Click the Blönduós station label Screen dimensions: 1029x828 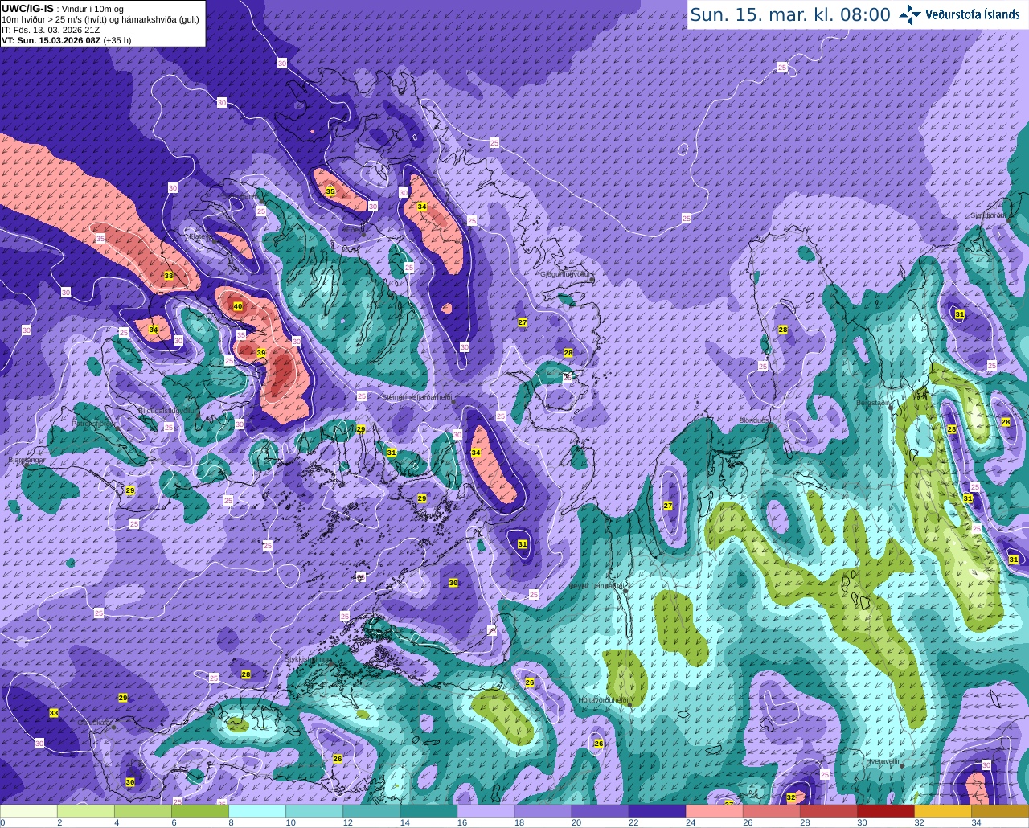[x=755, y=420]
